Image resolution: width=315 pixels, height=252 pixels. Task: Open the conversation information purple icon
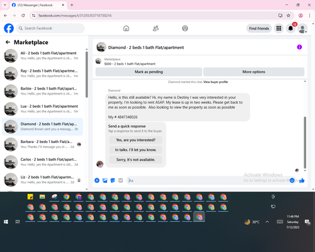pyautogui.click(x=299, y=47)
